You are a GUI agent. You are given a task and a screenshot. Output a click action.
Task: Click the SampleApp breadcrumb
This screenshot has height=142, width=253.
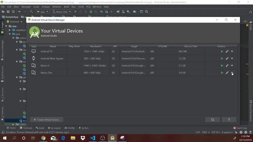(10, 17)
